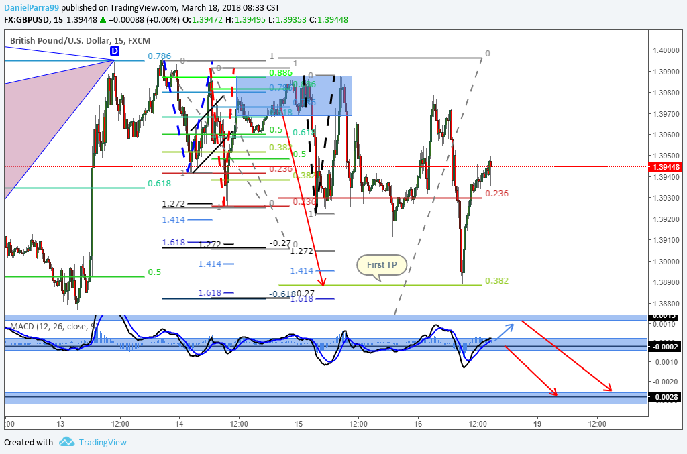
Task: Click the '15' date on the time axis
Action: pyautogui.click(x=299, y=424)
